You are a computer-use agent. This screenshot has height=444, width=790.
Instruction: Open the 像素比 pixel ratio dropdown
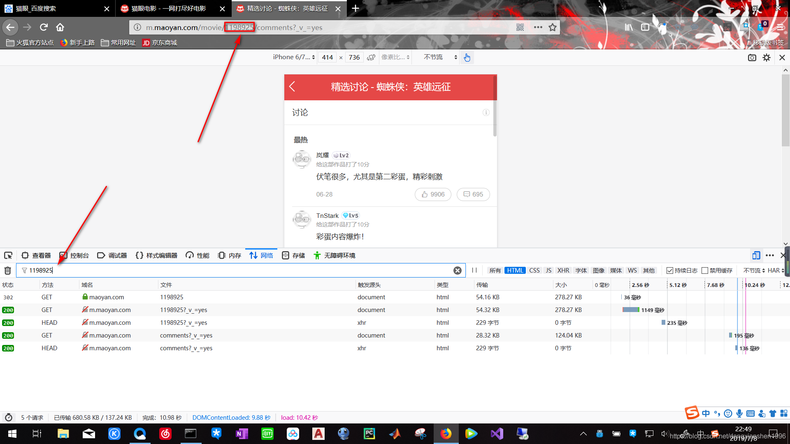395,57
